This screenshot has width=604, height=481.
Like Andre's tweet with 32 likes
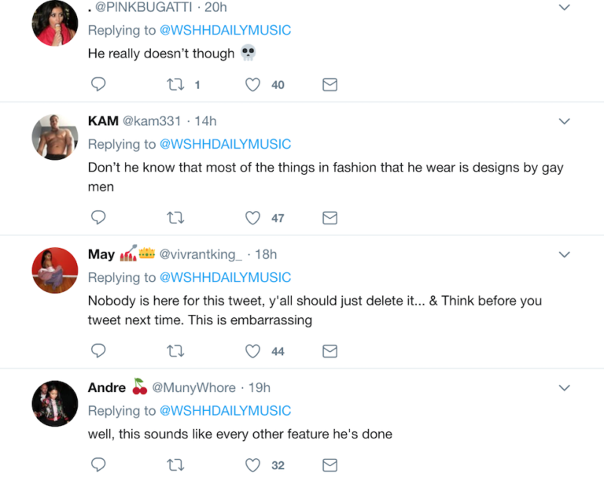pyautogui.click(x=252, y=465)
